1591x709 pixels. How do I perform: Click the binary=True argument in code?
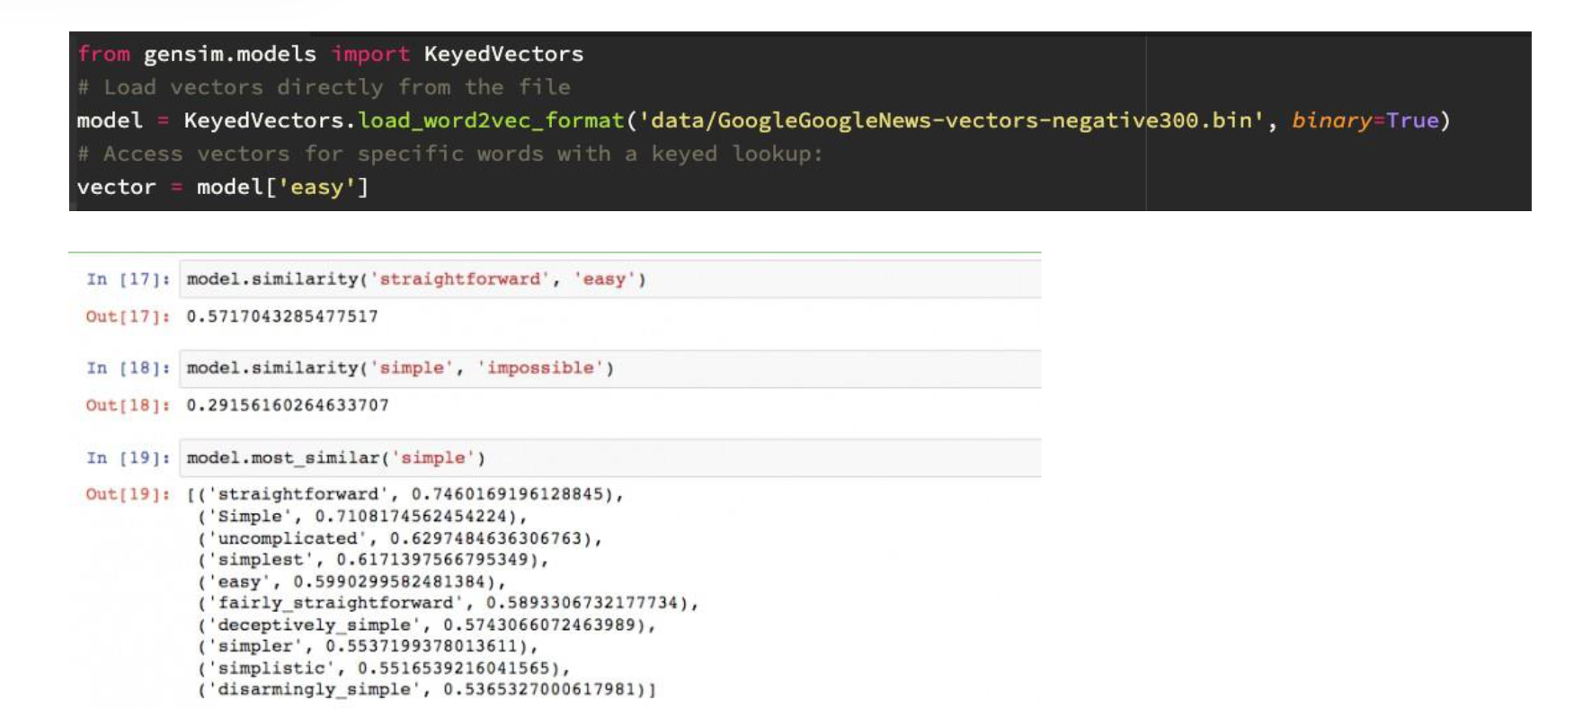tap(1364, 120)
